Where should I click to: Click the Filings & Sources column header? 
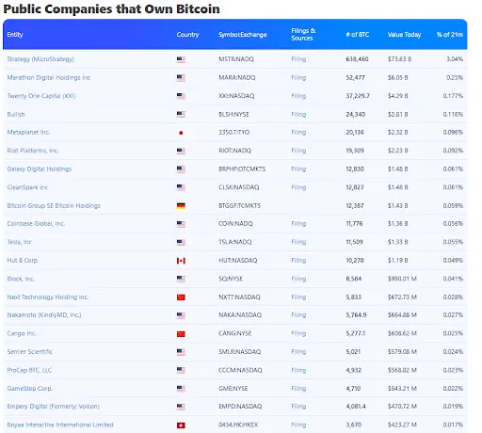tap(303, 35)
